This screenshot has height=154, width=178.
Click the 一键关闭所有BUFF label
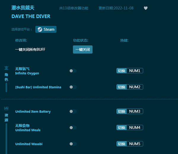pos(30,49)
